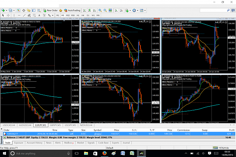Expand the new chart dropdown arrow

coord(6,11)
